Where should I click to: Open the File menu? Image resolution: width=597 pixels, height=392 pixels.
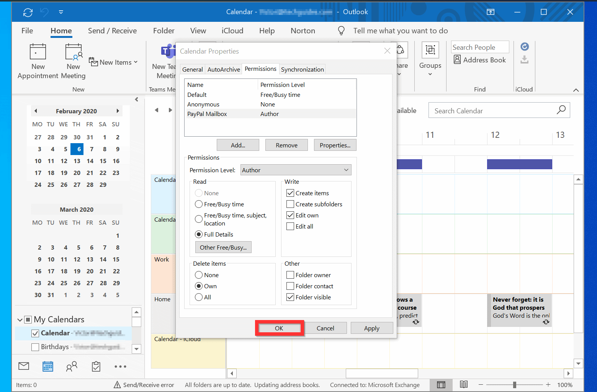[x=27, y=31]
